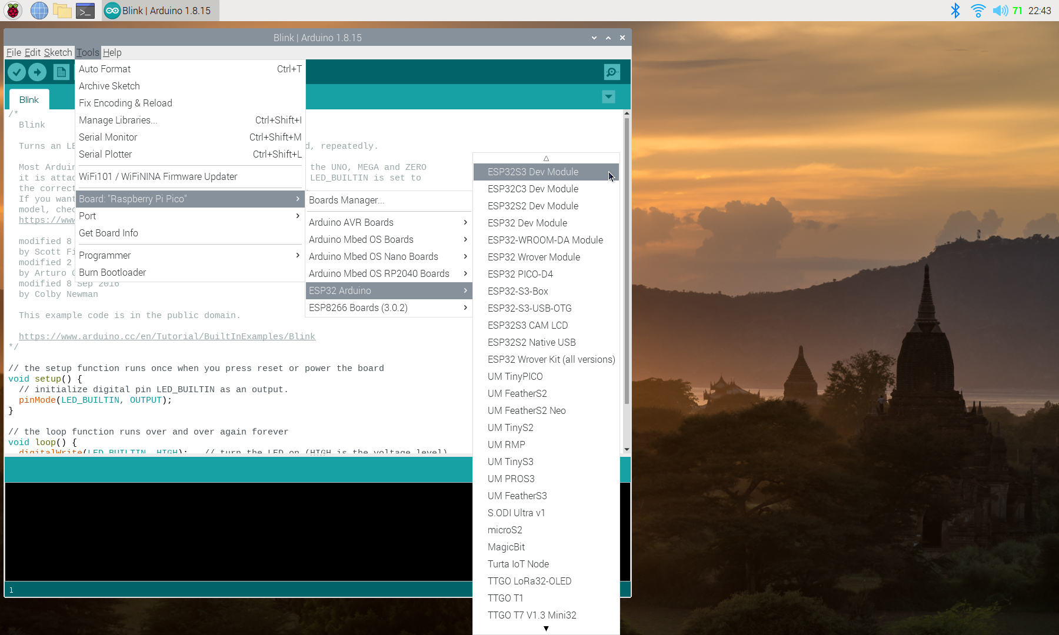Choose Archive Sketch menu entry
The height and width of the screenshot is (635, 1059).
coord(190,86)
